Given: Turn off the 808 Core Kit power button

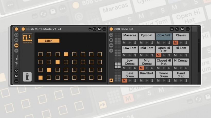Looking at the screenshot, I should (x=111, y=29).
